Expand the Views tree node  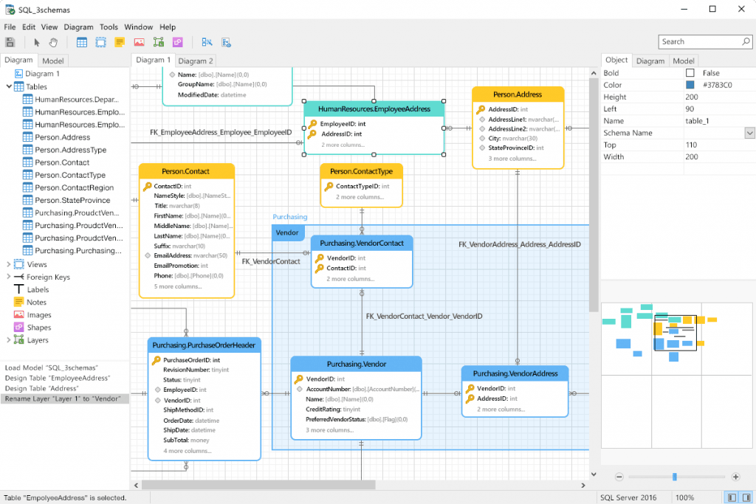click(9, 264)
